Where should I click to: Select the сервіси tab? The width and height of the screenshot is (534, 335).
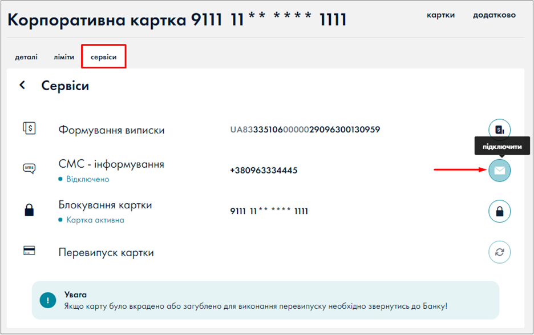coord(103,57)
